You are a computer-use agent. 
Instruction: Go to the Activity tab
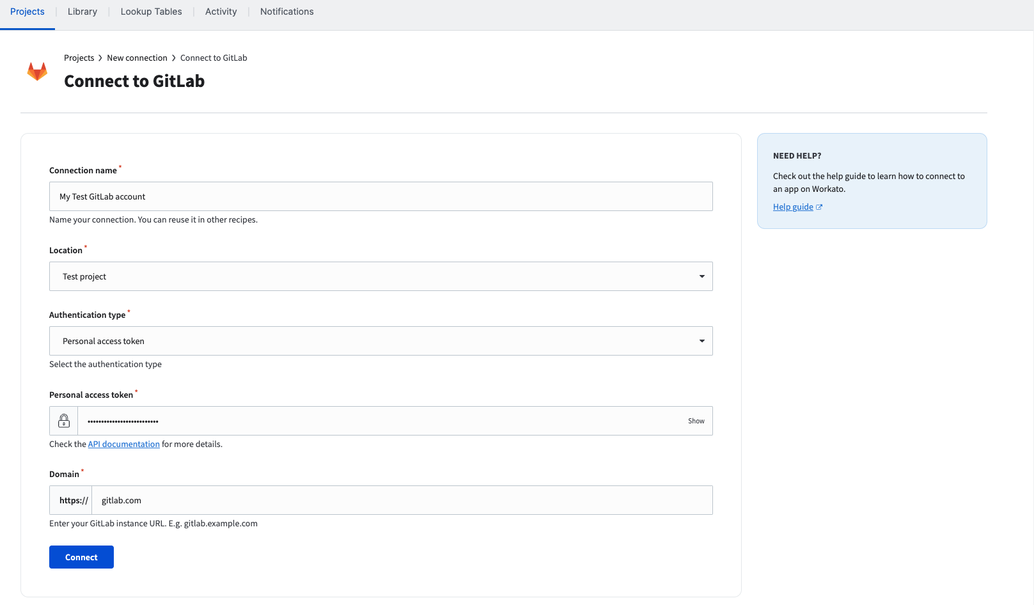coord(221,12)
